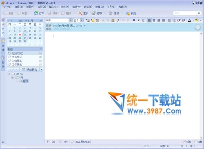This screenshot has width=204, height=149.
Task: Toggle italic formatting with the I button
Action: point(138,20)
